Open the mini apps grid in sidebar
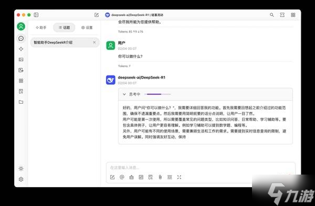The height and width of the screenshot is (206, 315). pos(21,81)
